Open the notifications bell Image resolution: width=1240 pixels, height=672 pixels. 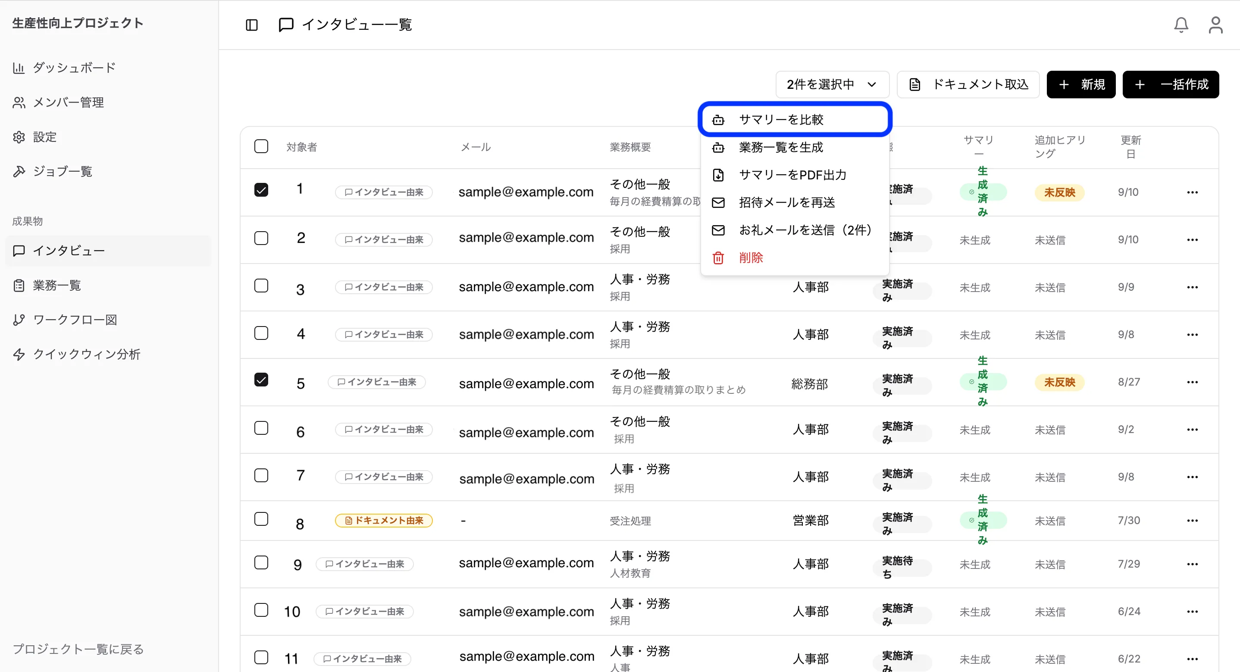[1181, 25]
